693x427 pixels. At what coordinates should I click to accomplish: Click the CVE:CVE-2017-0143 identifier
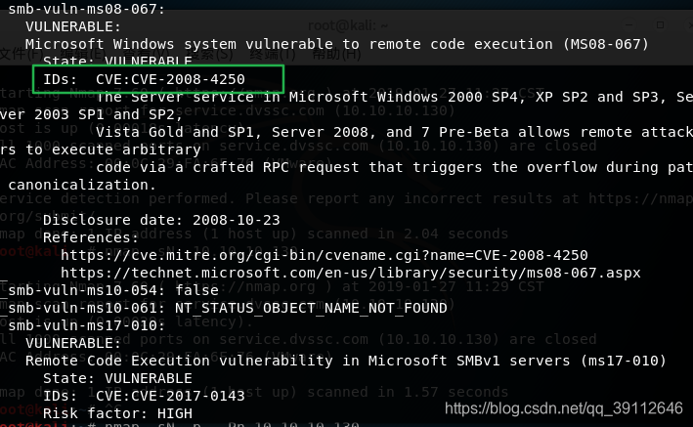tap(170, 396)
